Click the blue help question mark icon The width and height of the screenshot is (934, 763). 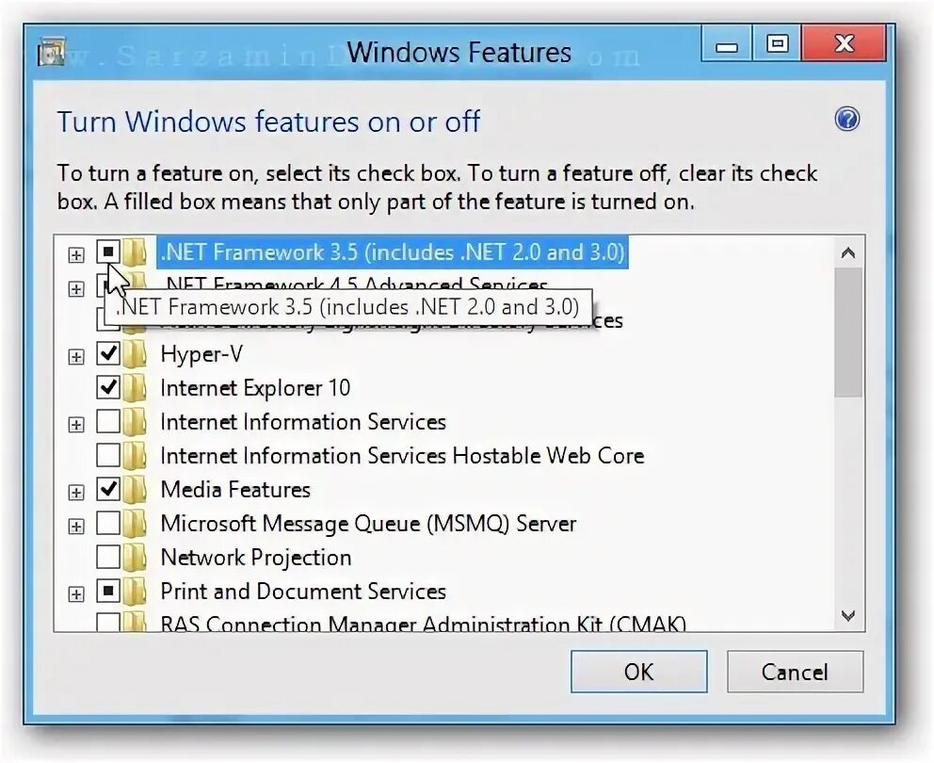tap(847, 120)
